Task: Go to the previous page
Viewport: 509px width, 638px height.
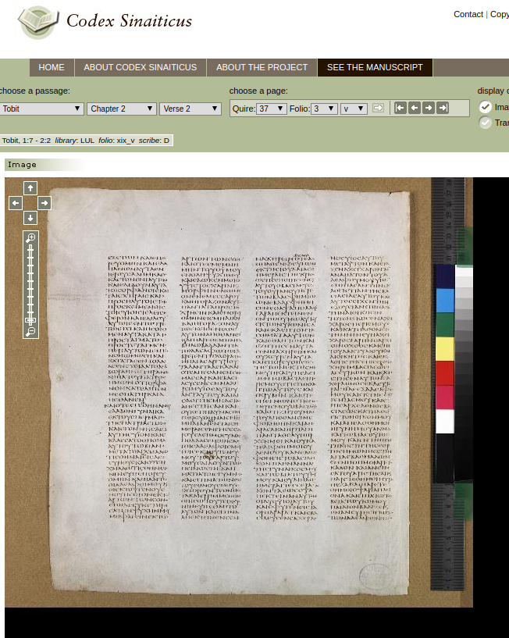Action: coord(415,108)
